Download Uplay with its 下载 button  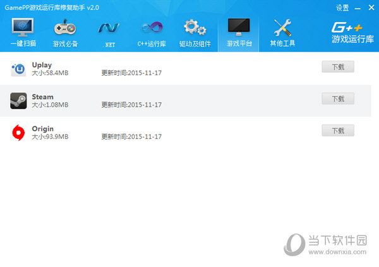[338, 67]
